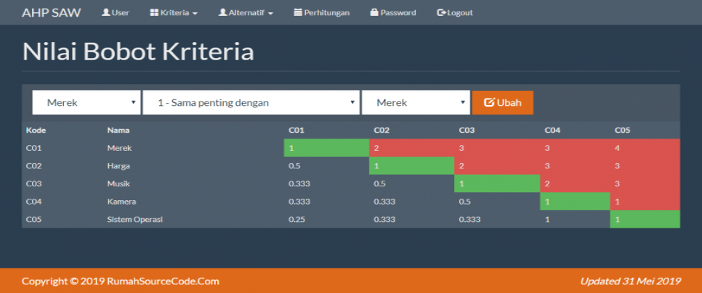Click the C03 column header
The image size is (702, 293).
[x=467, y=131]
